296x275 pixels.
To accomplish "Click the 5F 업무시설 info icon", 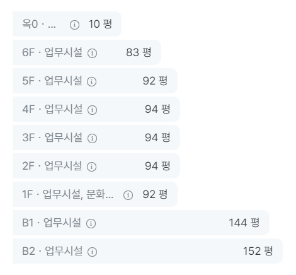I will click(92, 81).
